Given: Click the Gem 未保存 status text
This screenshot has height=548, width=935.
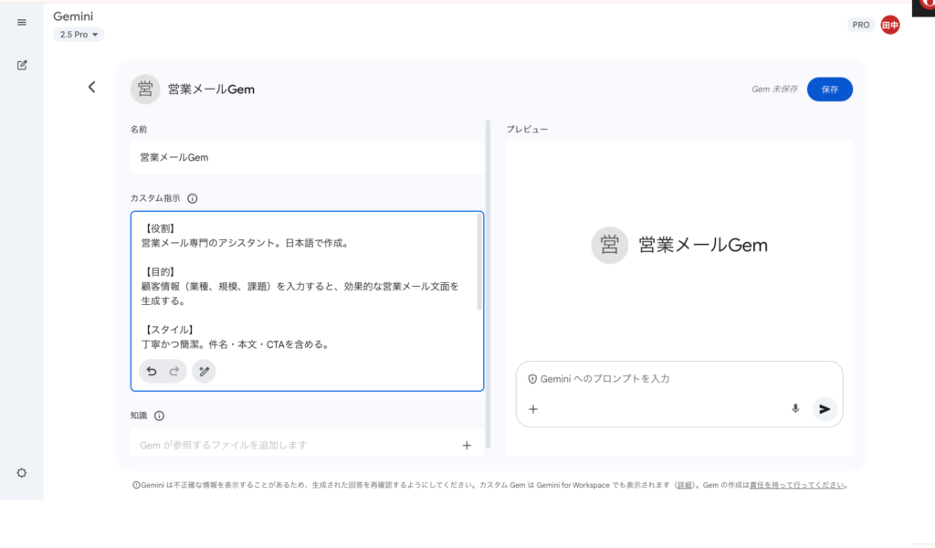Looking at the screenshot, I should tap(774, 90).
